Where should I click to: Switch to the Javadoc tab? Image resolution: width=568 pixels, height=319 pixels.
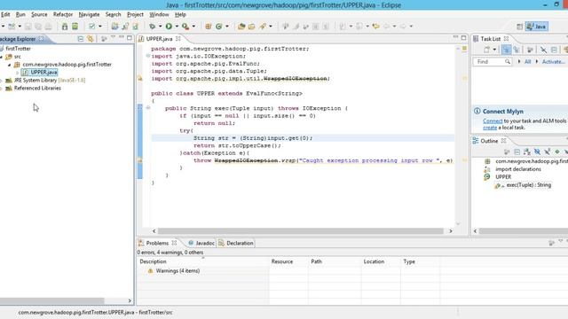pos(201,243)
